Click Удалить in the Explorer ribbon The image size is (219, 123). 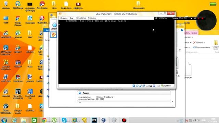tap(198, 42)
